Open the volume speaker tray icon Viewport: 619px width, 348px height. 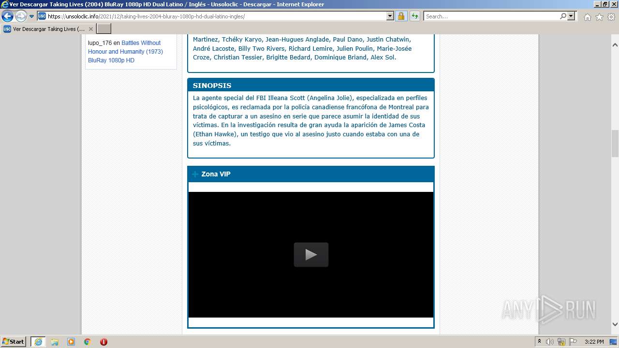click(550, 342)
